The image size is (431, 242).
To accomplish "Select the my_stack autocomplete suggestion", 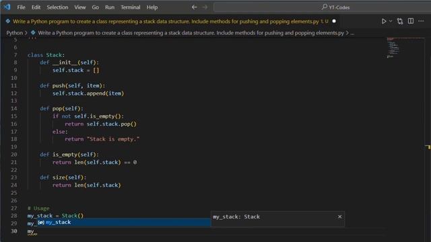I will (124, 223).
